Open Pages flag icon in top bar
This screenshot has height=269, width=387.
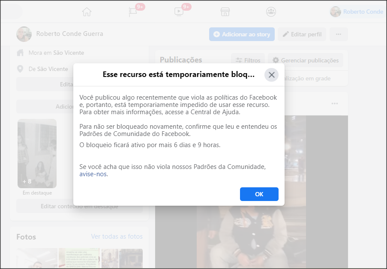[133, 12]
